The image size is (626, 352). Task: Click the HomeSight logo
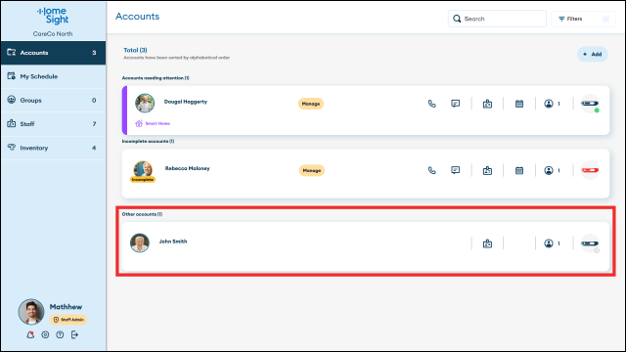click(53, 16)
